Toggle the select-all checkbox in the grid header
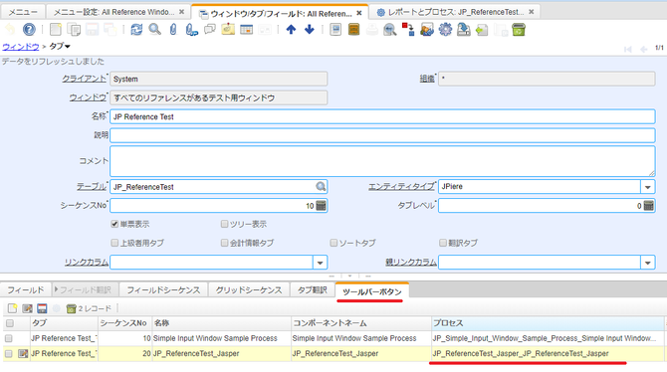This screenshot has height=372, width=667. 9,323
